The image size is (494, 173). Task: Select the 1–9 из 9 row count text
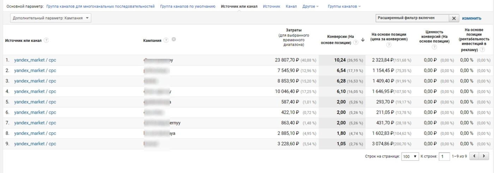(x=459, y=156)
